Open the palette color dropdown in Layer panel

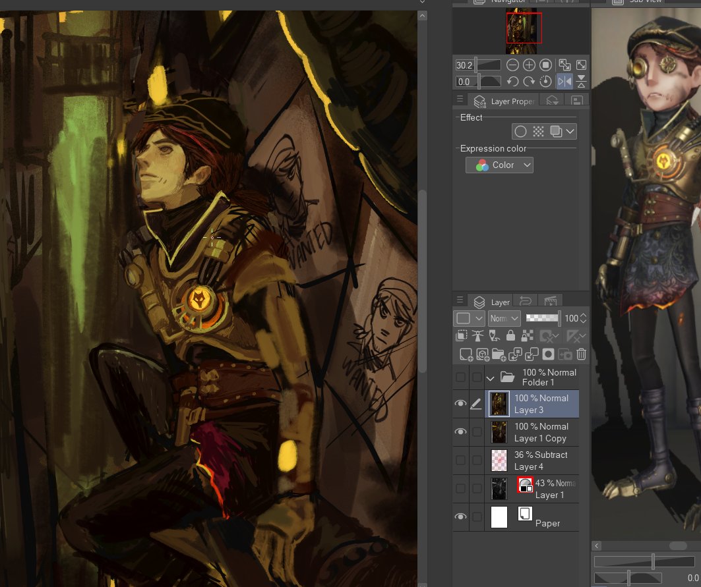pyautogui.click(x=469, y=318)
